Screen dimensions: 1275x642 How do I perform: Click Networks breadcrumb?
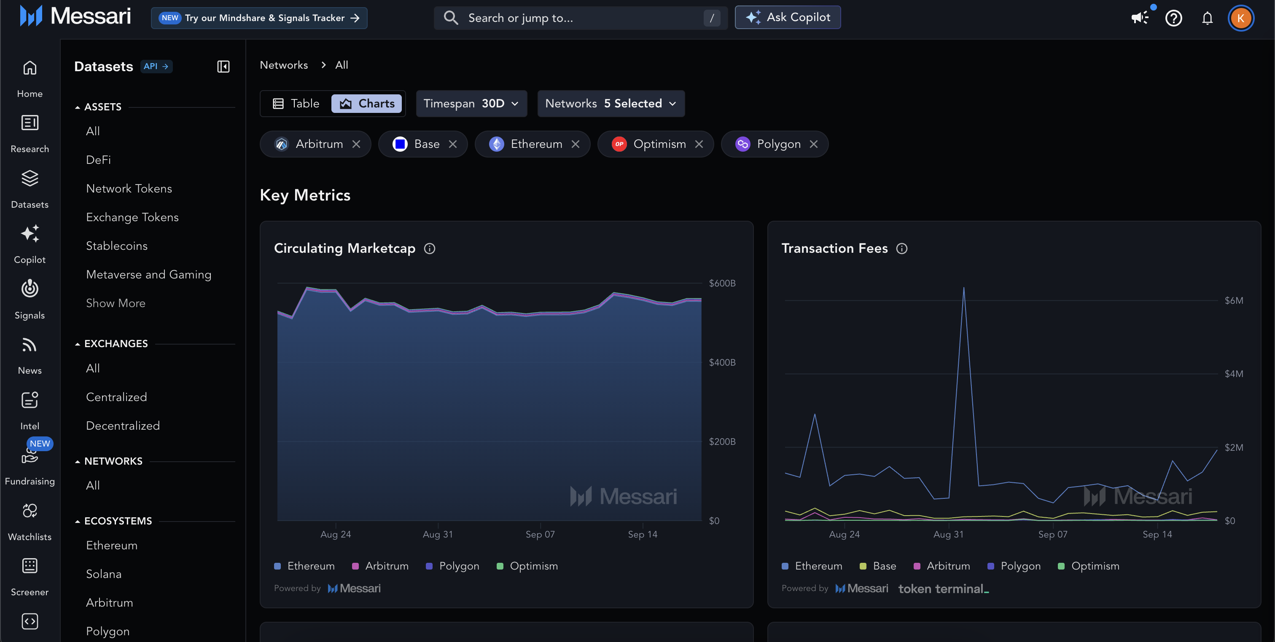point(284,65)
